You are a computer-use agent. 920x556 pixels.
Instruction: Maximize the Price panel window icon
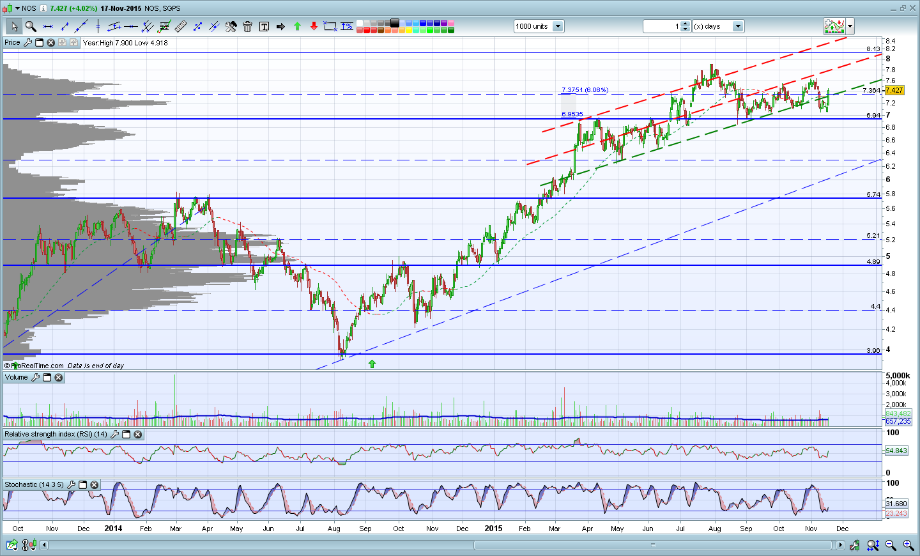click(39, 43)
